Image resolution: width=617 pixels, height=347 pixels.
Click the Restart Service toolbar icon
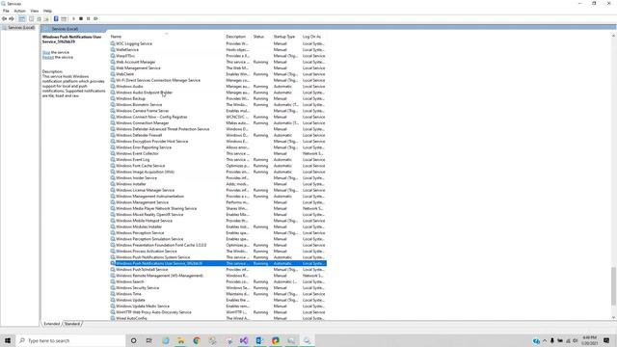click(x=95, y=19)
